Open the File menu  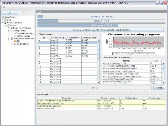click(3, 7)
